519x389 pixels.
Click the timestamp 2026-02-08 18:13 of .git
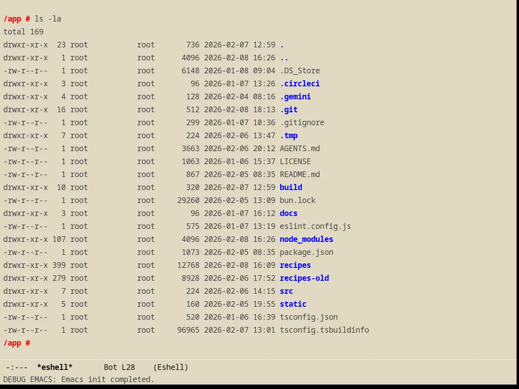240,109
